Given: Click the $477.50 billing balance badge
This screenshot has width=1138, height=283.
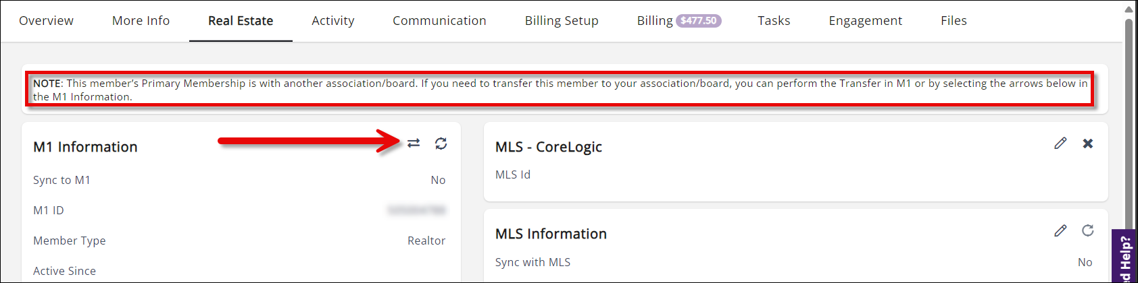Looking at the screenshot, I should tap(699, 21).
